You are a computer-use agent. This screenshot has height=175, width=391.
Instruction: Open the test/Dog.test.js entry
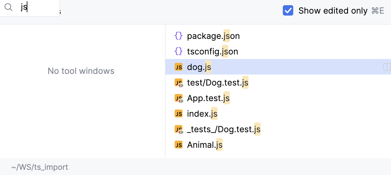tap(218, 83)
